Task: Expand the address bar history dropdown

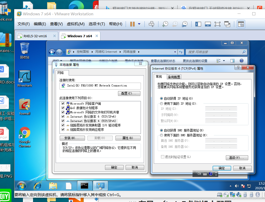Action: [175, 52]
